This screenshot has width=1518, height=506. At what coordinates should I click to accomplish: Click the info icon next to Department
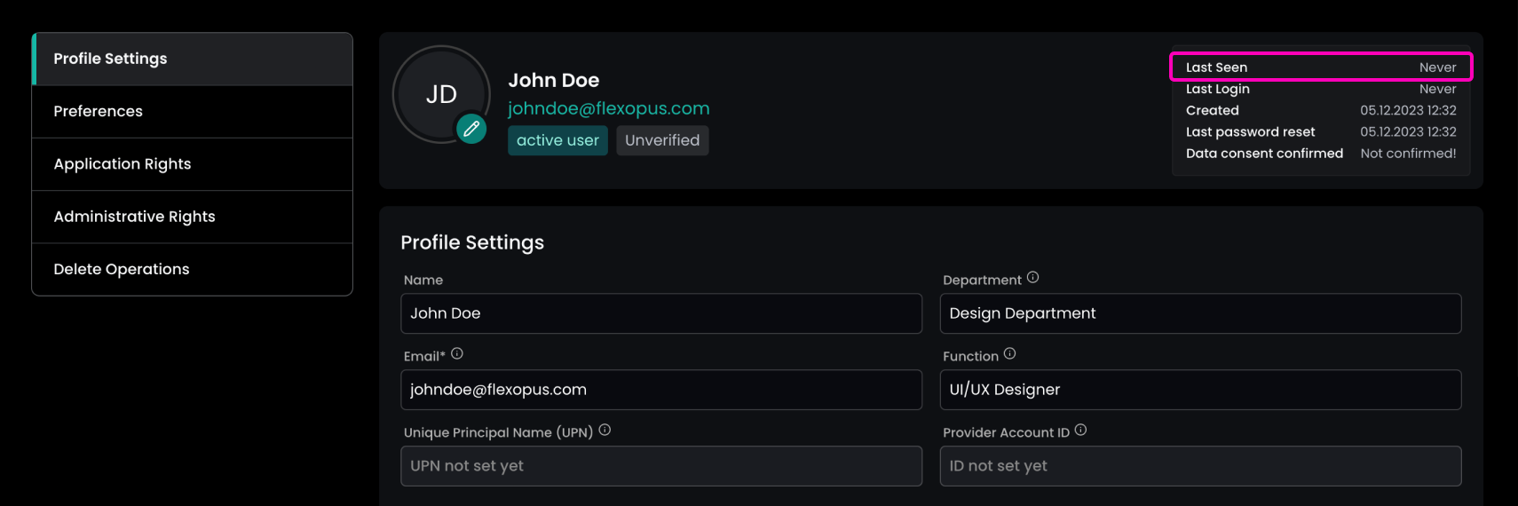point(1032,278)
